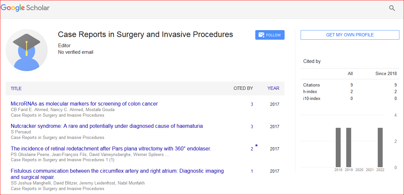The image size is (404, 195).
Task: Sort articles by Title column header
Action: [x=16, y=88]
